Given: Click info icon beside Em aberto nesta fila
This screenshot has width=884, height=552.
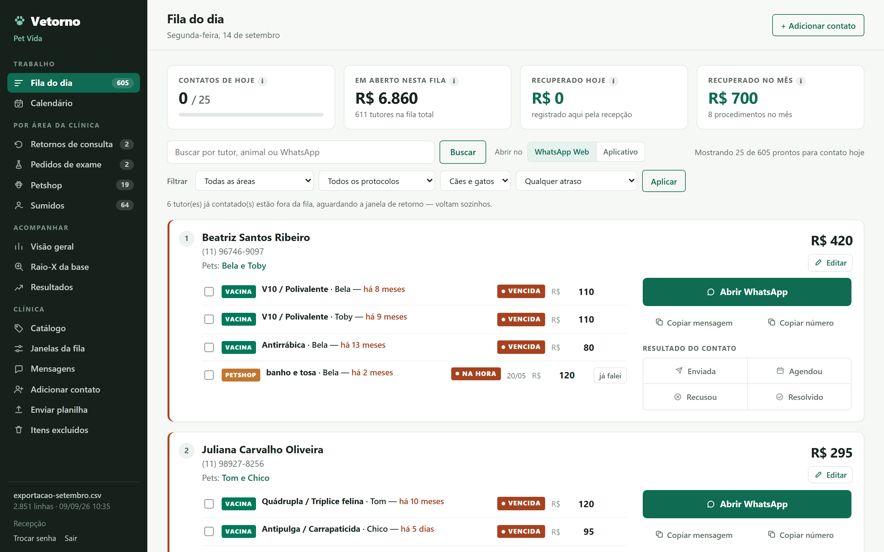Looking at the screenshot, I should [454, 81].
